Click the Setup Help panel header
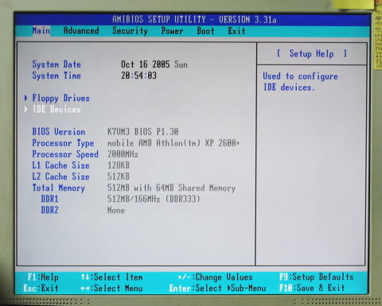Image resolution: width=382 pixels, height=306 pixels. pyautogui.click(x=312, y=54)
